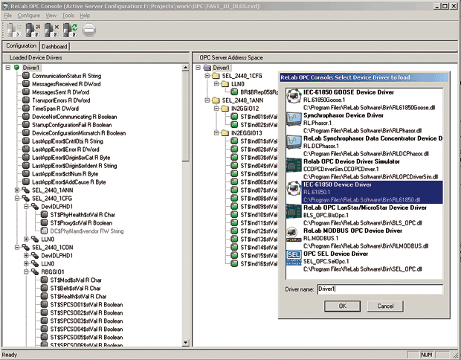Click Relab OPC Device Driver Simulator icon
Image resolution: width=461 pixels, height=360 pixels.
pos(294,165)
